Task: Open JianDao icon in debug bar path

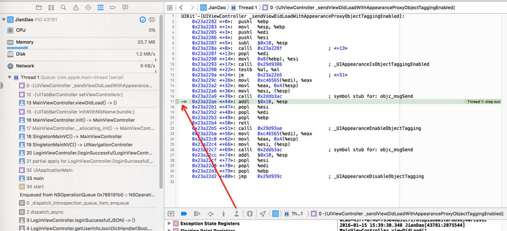Action: (276, 214)
